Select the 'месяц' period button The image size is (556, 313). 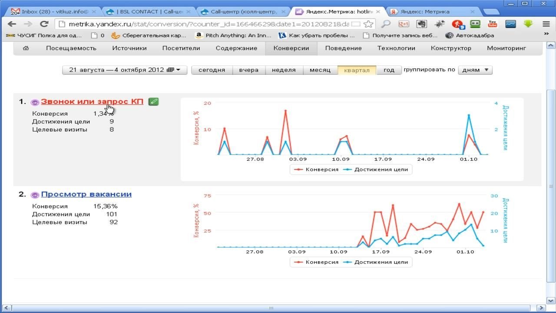(x=320, y=70)
